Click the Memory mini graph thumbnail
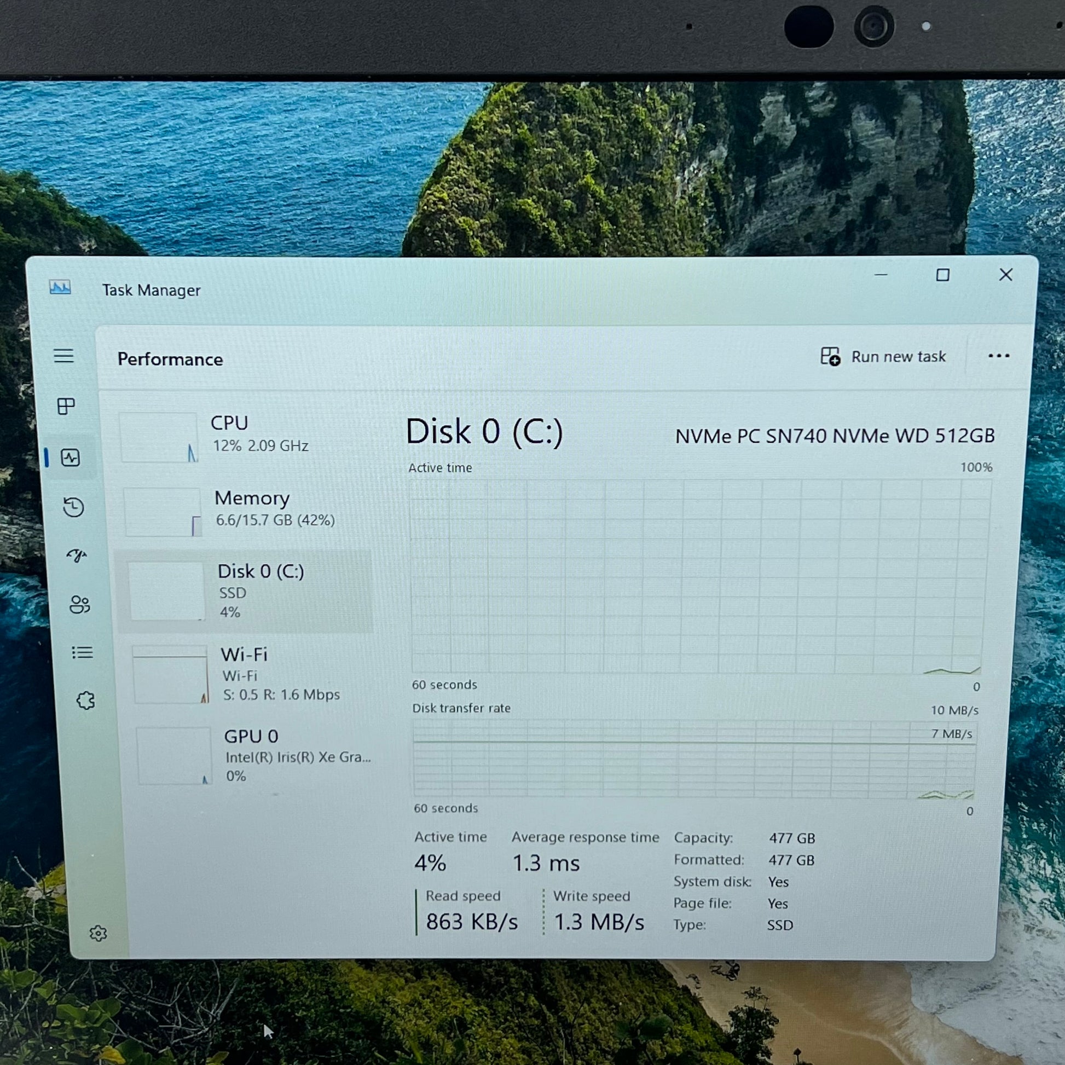The image size is (1065, 1065). coord(163,512)
